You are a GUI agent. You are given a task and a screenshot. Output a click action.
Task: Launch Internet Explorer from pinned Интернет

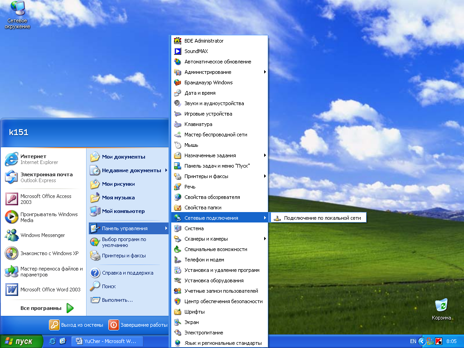tap(43, 159)
